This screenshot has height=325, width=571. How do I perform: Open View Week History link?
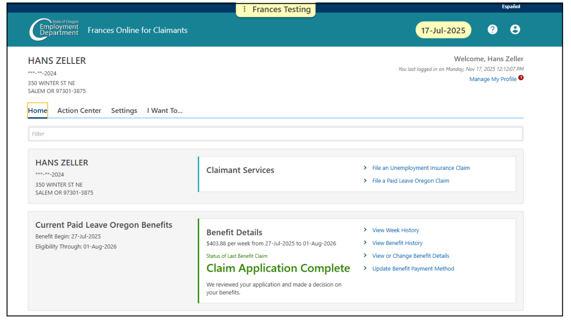pyautogui.click(x=395, y=230)
